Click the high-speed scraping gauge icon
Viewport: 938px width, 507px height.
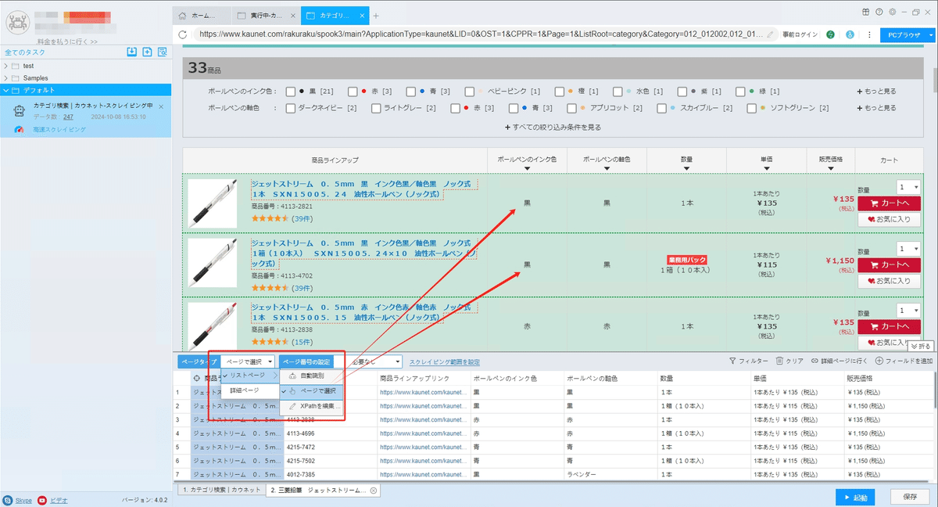pos(17,128)
